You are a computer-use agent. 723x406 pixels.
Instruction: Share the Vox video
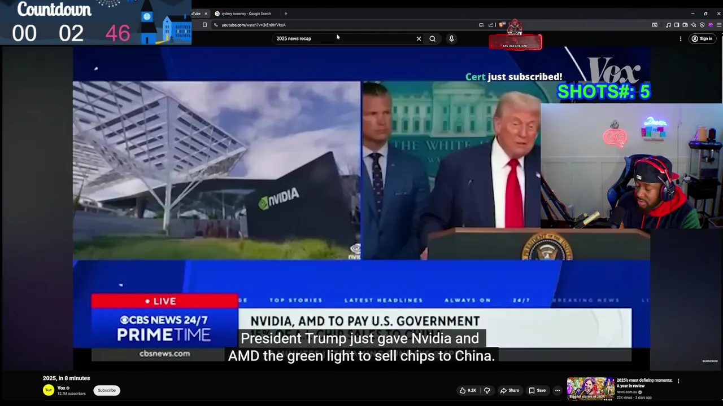click(509, 390)
